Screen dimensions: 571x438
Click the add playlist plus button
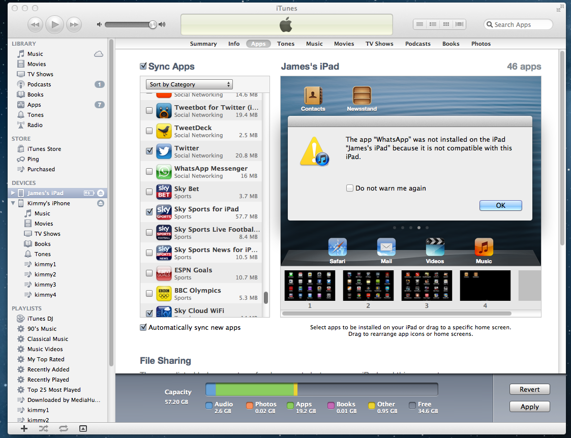click(x=24, y=428)
